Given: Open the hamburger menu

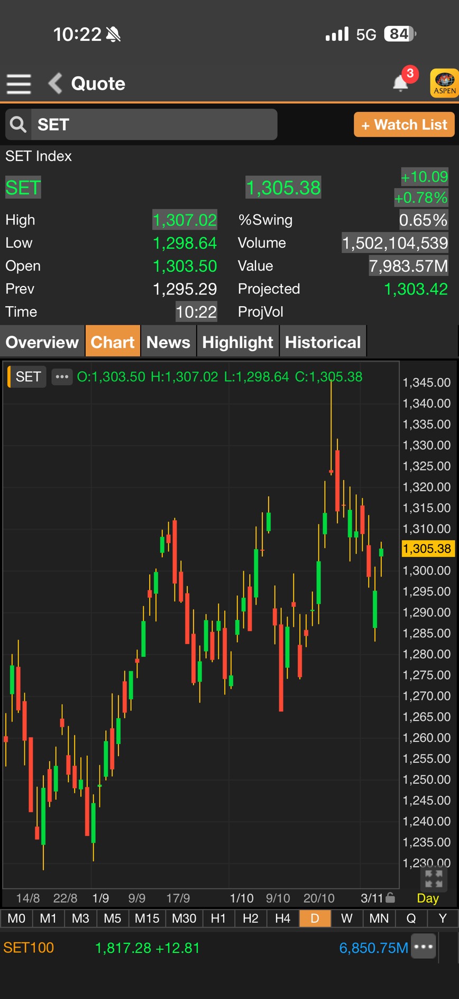Looking at the screenshot, I should pos(19,84).
